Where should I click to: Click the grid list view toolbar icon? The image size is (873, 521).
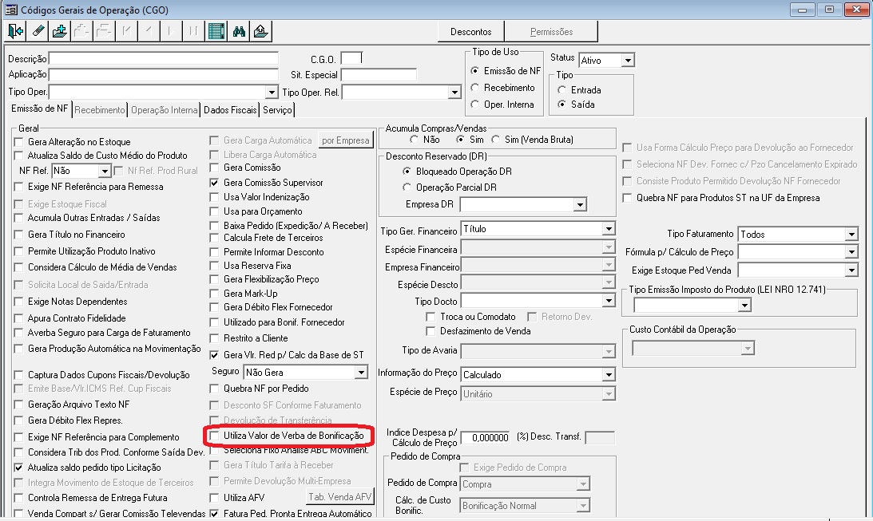pos(216,31)
